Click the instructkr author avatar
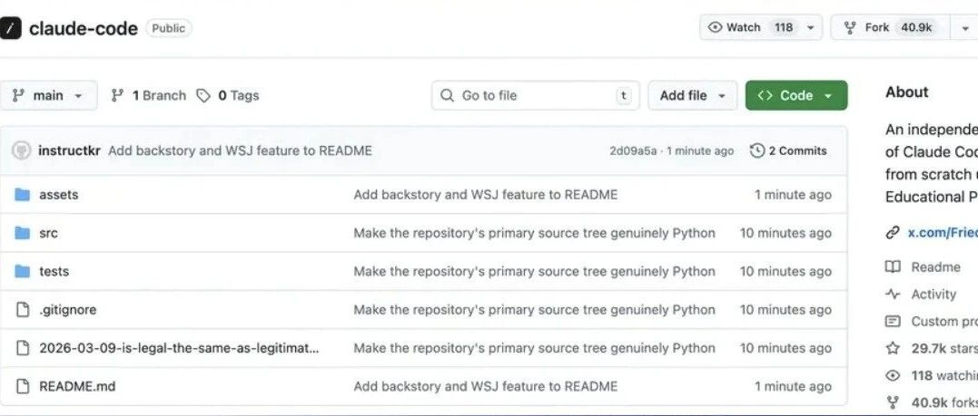The image size is (978, 416). click(21, 150)
